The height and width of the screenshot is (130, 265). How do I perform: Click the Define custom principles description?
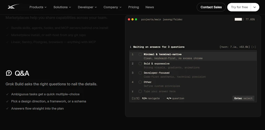(x=162, y=86)
